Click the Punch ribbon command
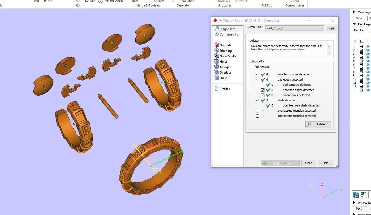The height and width of the screenshot is (215, 371). pos(48,1)
